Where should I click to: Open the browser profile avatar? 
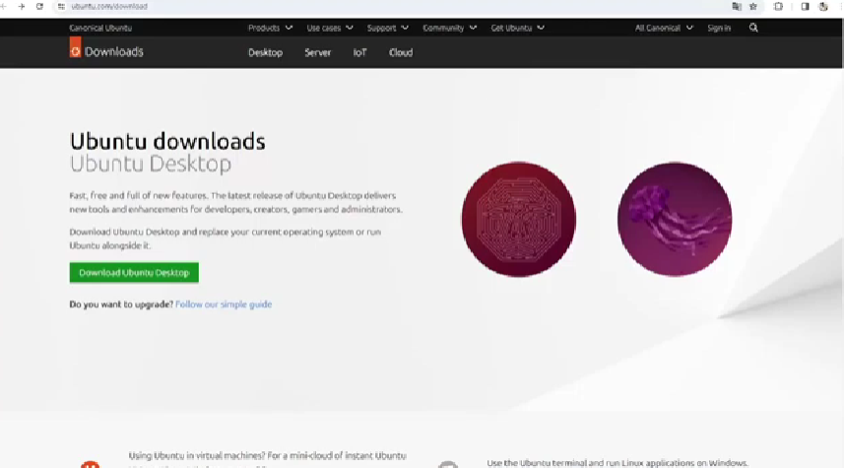[x=823, y=7]
